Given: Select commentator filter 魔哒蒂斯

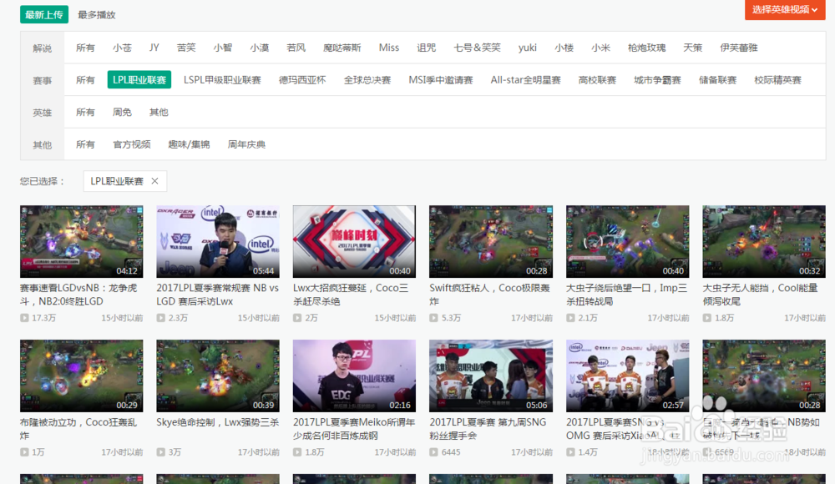Looking at the screenshot, I should pos(342,48).
